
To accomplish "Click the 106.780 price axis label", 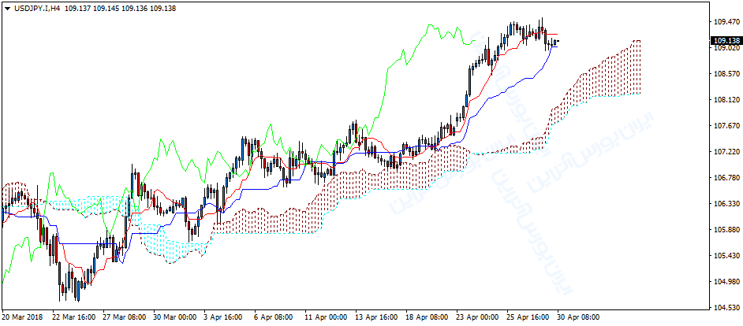I will click(x=726, y=178).
